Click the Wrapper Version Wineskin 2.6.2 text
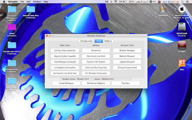This screenshot has width=192, height=120. pos(75,79)
